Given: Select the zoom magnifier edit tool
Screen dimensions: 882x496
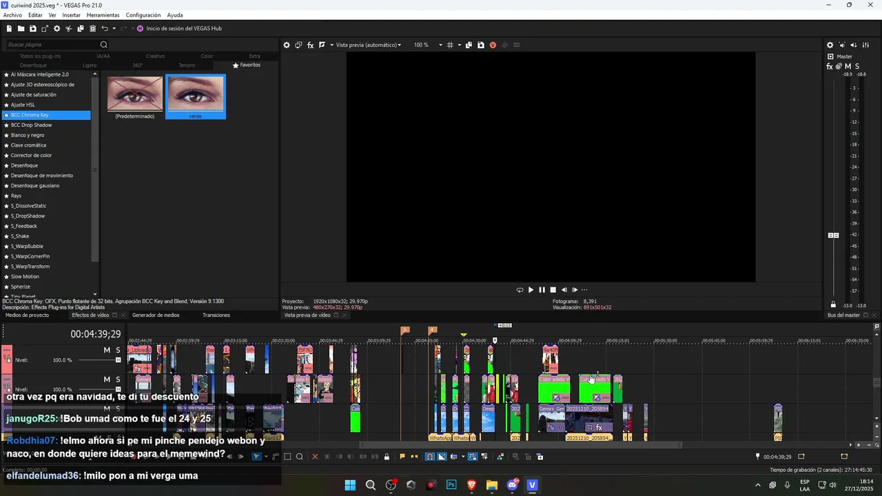Looking at the screenshot, I should (x=300, y=456).
